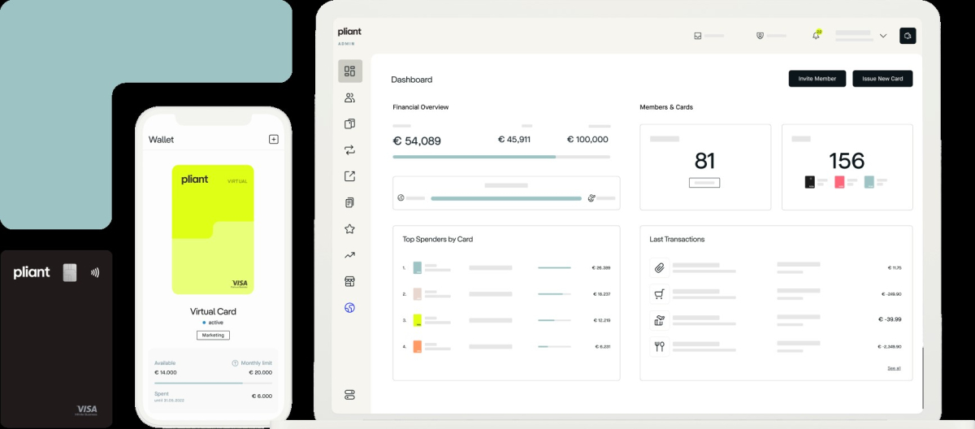Viewport: 975px width, 429px height.
Task: Click the monthly limit help question icon
Action: (236, 363)
